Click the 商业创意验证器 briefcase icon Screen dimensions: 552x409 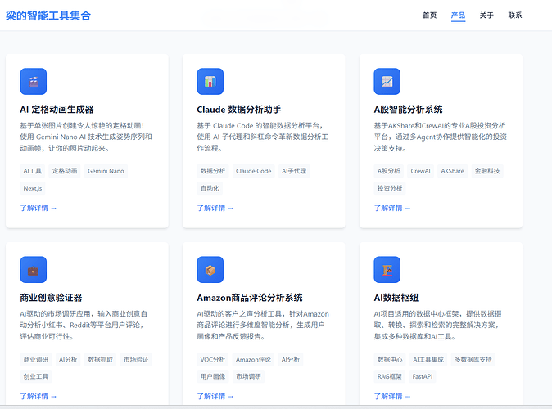34,270
